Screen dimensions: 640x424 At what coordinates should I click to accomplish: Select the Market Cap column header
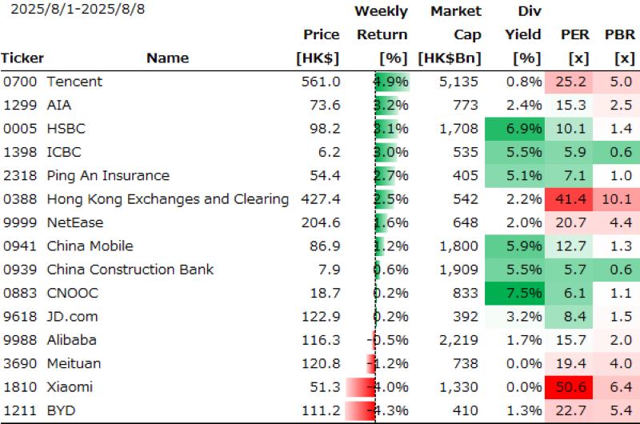pos(456,34)
